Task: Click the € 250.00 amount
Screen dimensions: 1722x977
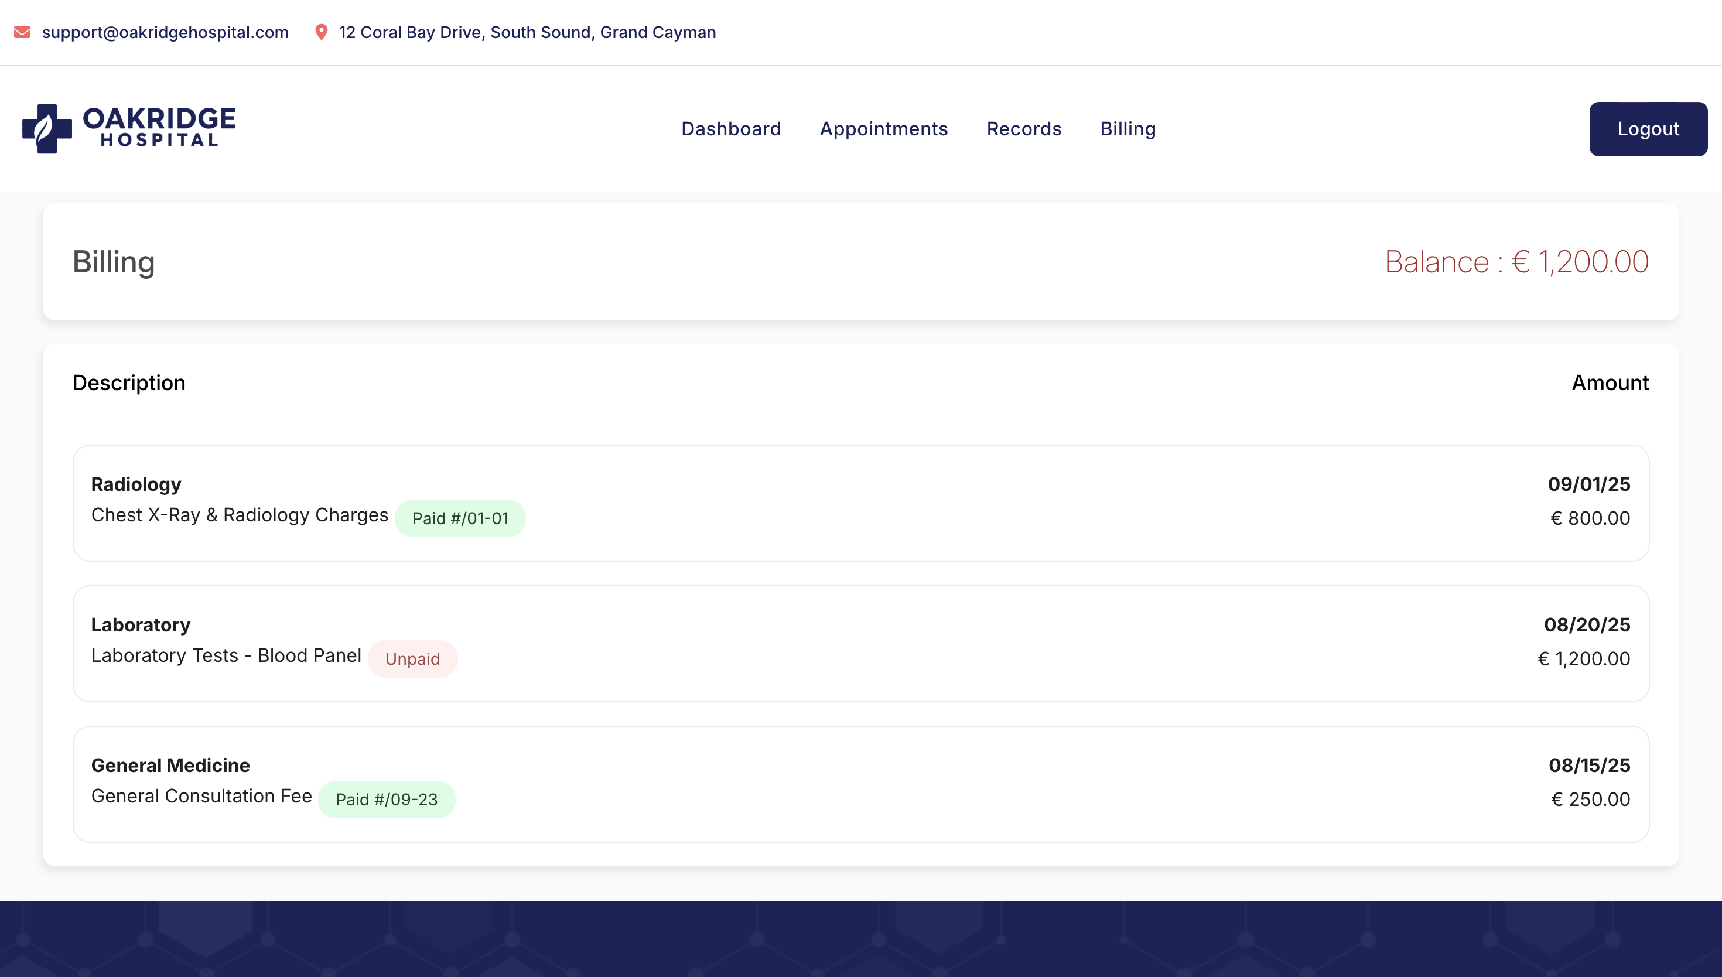Action: point(1591,799)
